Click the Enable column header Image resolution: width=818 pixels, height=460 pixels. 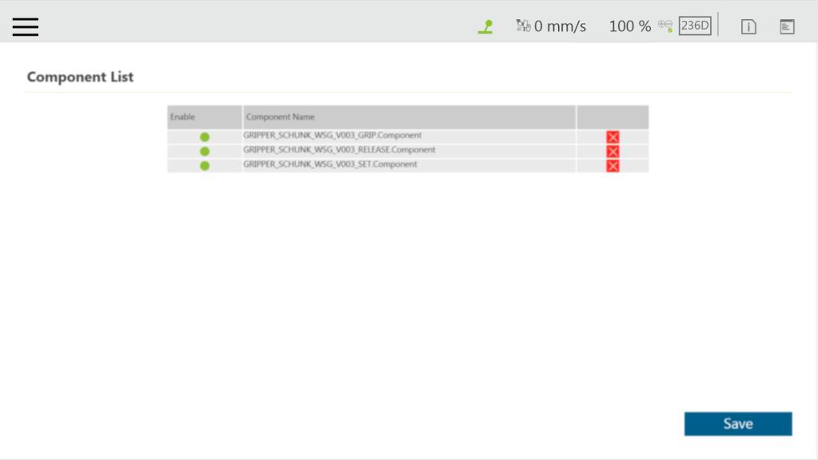pos(182,117)
